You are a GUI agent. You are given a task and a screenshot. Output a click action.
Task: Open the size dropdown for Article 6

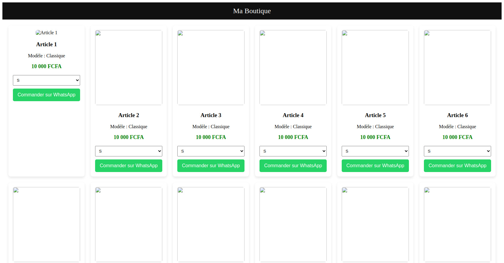(457, 151)
